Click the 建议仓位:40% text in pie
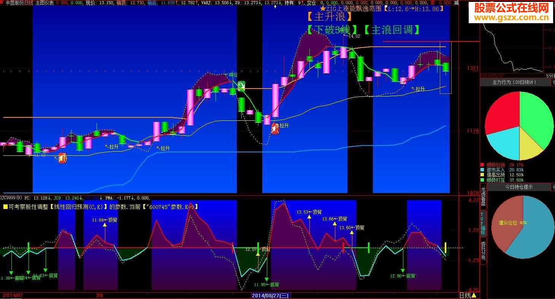The width and height of the screenshot is (555, 299). click(513, 223)
